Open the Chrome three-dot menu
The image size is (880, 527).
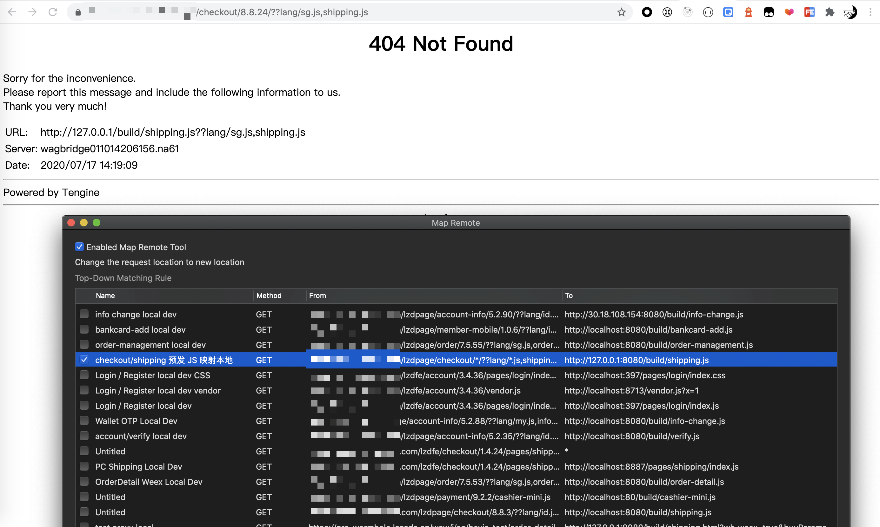tap(871, 12)
